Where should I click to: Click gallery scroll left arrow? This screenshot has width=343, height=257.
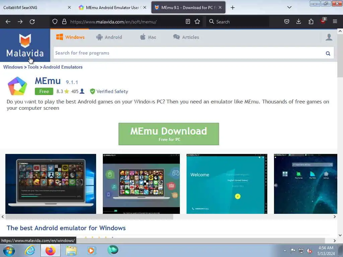3,217
